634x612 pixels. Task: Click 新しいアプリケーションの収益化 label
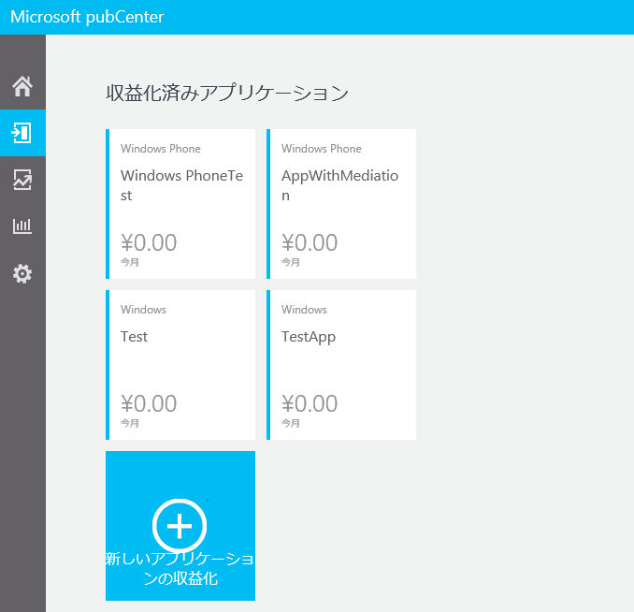click(180, 568)
